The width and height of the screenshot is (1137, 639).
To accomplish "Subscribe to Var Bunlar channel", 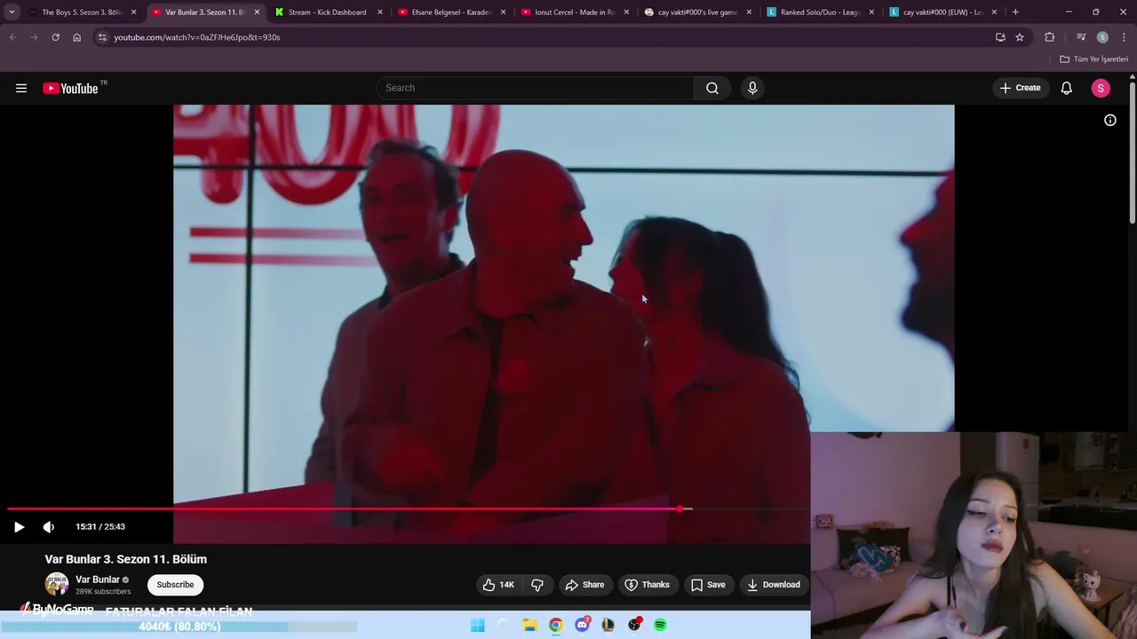I will (x=175, y=585).
